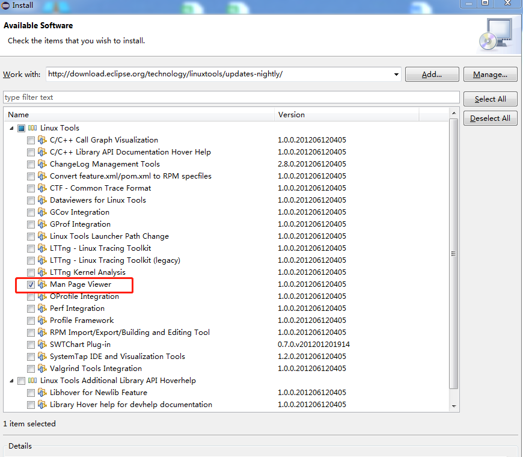The height and width of the screenshot is (457, 523).
Task: Check the Perf Integration checkbox
Action: coord(31,308)
